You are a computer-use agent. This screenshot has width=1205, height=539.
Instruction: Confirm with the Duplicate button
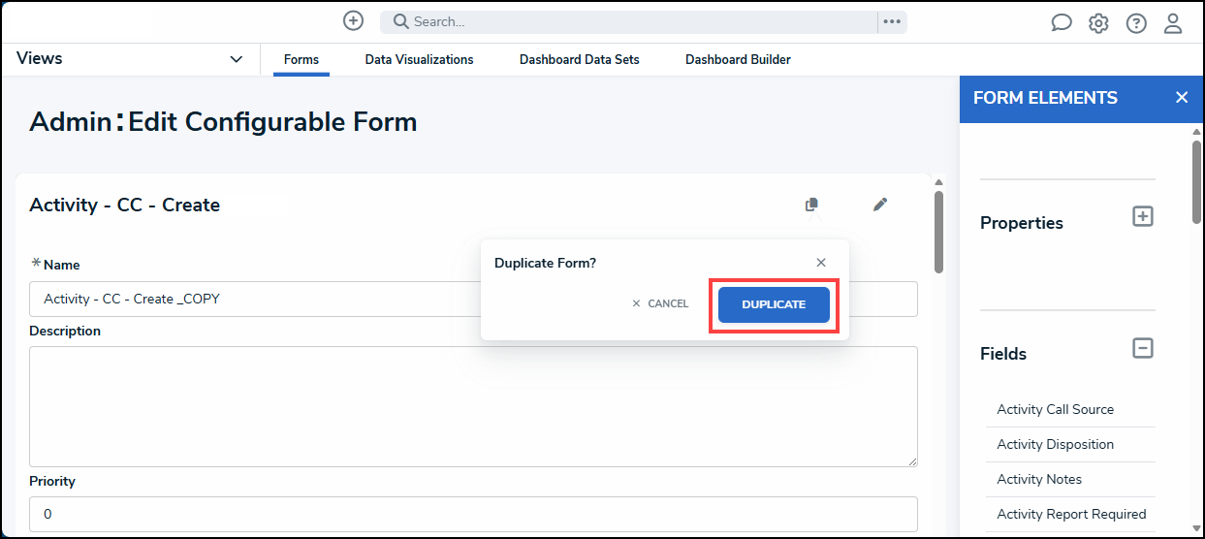click(x=774, y=304)
